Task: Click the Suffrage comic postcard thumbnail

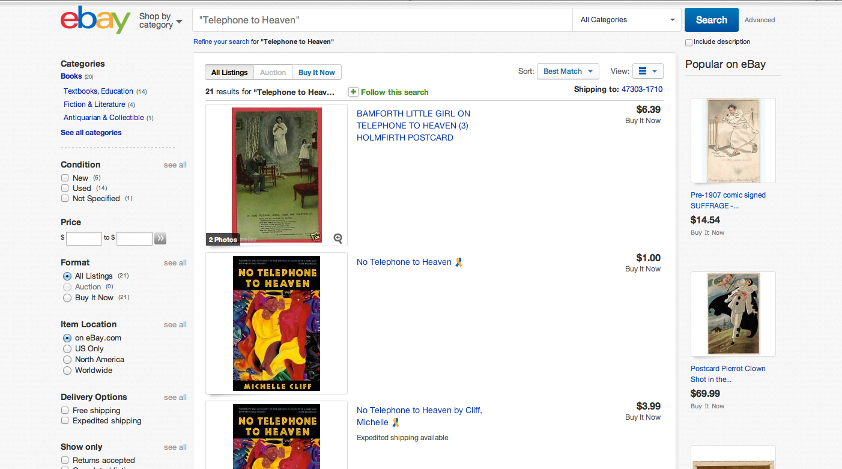Action: click(x=733, y=141)
